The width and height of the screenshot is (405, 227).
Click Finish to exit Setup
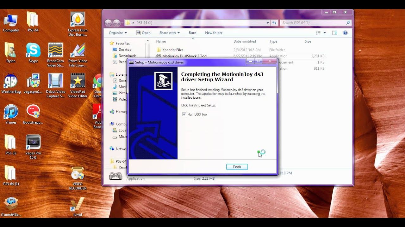tap(237, 167)
